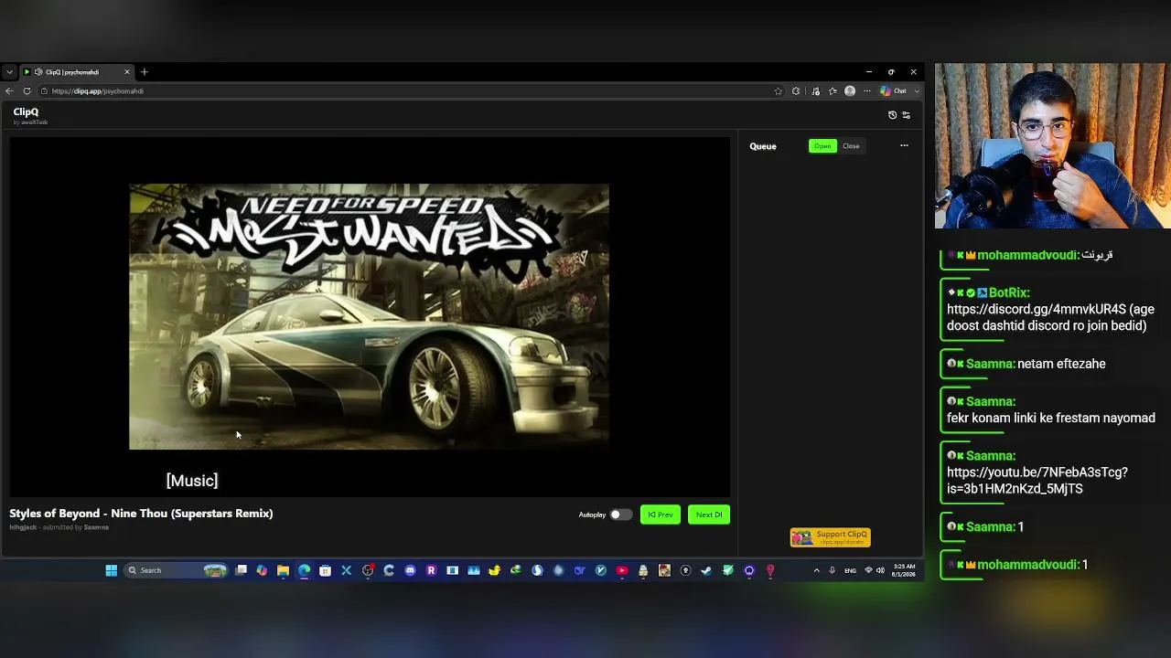Open YouTube red icon in the taskbar
Screen dimensions: 1171x658
tap(622, 570)
